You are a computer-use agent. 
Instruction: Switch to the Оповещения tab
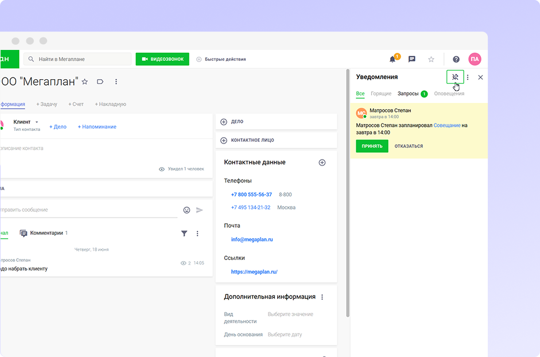coord(449,94)
